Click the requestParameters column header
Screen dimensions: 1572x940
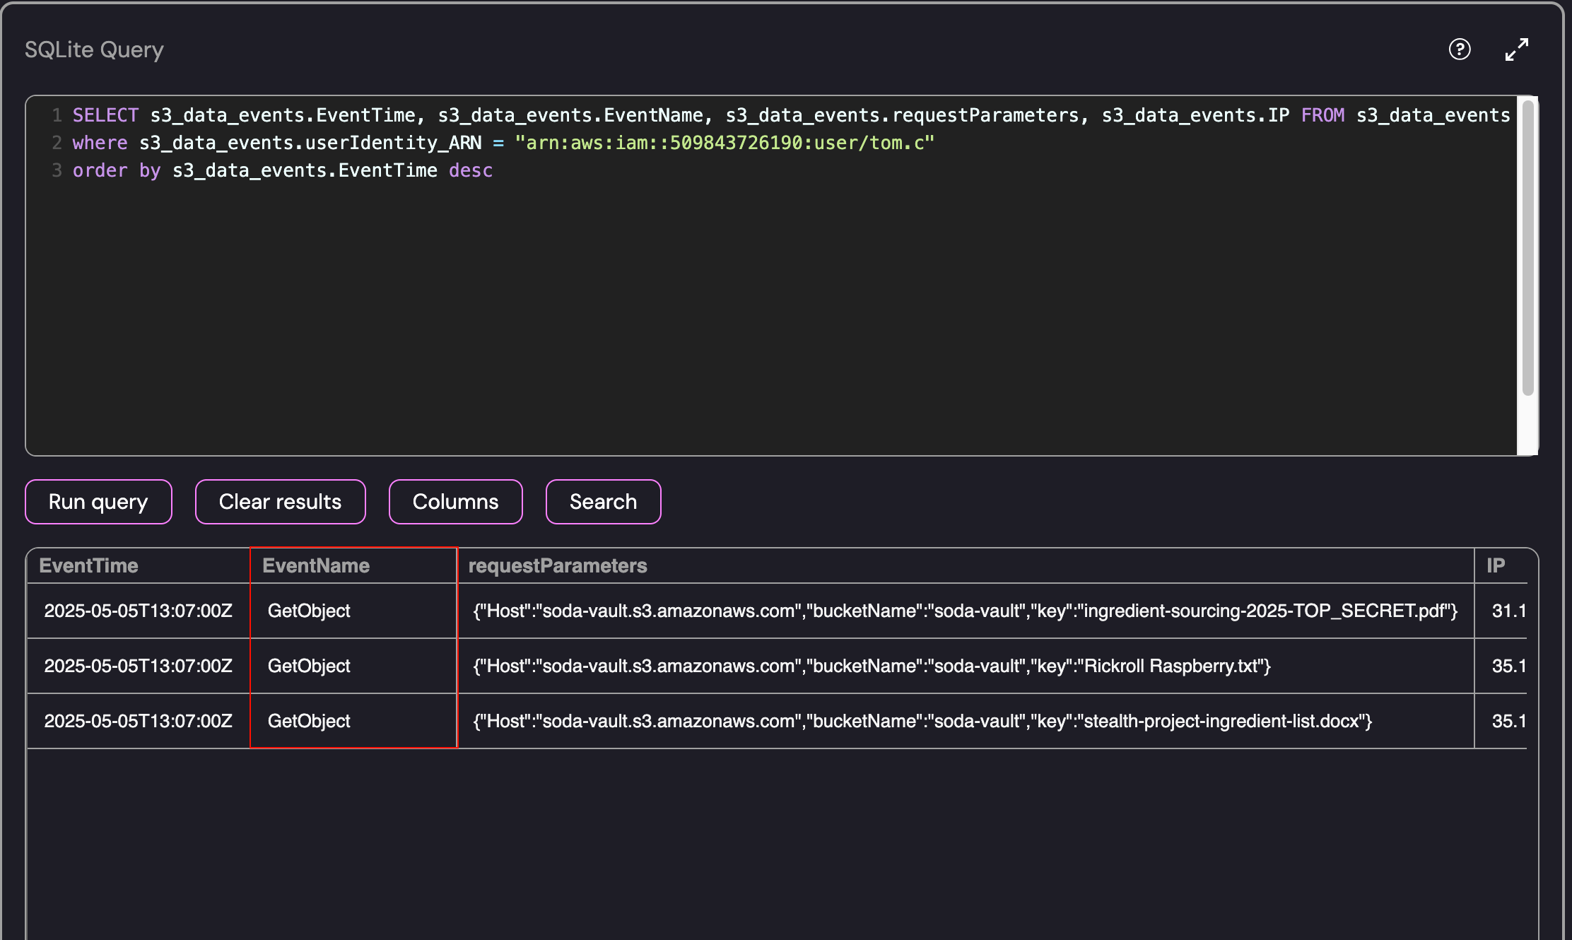(558, 565)
